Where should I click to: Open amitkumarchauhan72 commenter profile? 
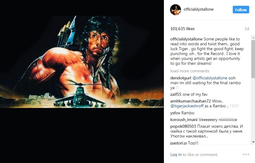(x=190, y=101)
